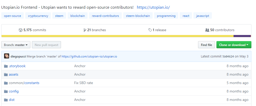This screenshot has height=106, width=256.
Task: Select the react topic tag
Action: coord(186,16)
